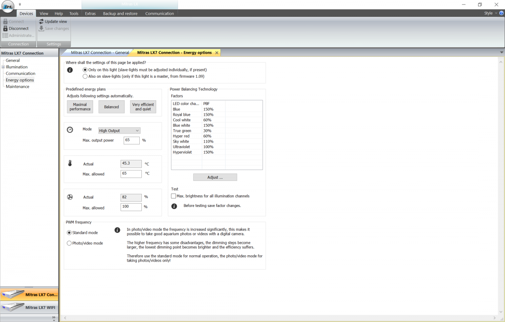The width and height of the screenshot is (505, 322).
Task: Select the Ultraviolet factor row
Action: pos(217,147)
